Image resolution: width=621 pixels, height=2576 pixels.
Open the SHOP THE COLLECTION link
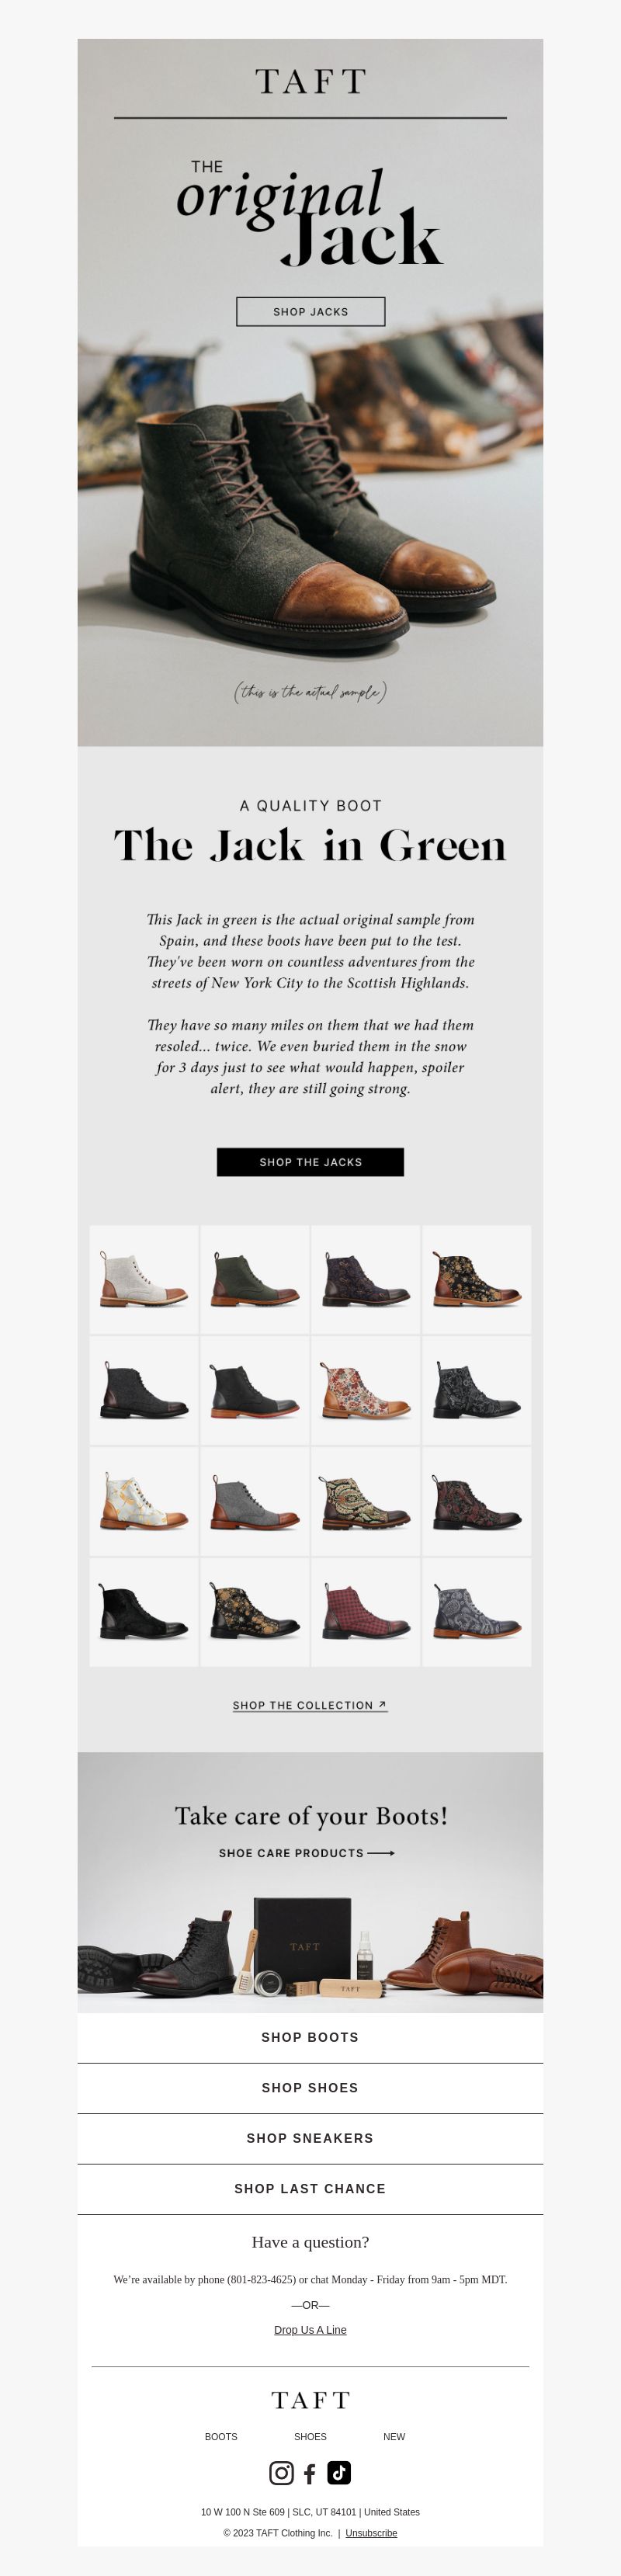tap(310, 1705)
